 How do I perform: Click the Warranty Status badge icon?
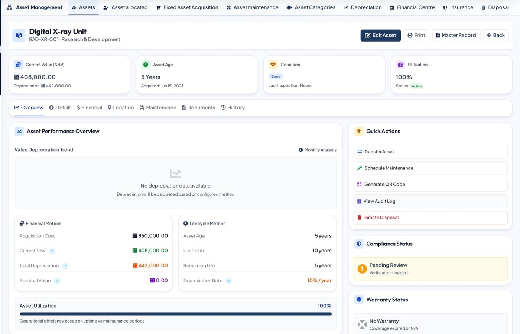tap(359, 300)
